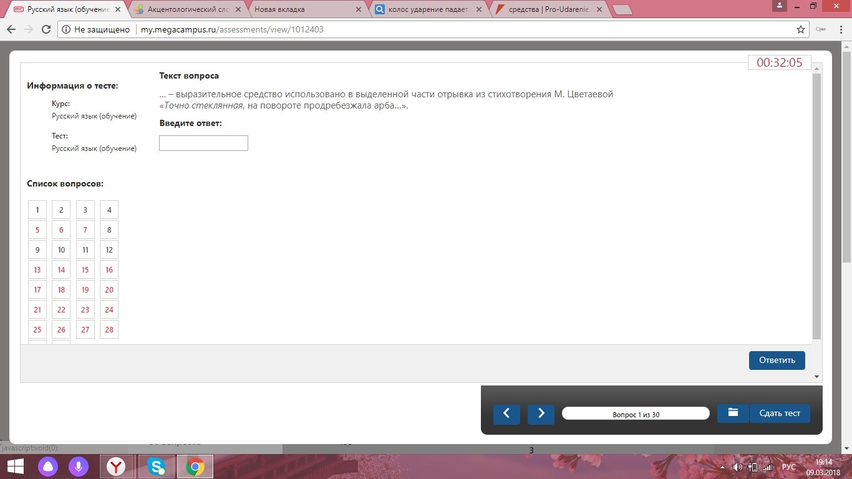Jump to question 28 in the list
Viewport: 852px width, 479px height.
pyautogui.click(x=109, y=330)
